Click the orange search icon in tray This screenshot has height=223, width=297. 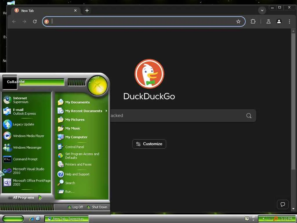276,219
